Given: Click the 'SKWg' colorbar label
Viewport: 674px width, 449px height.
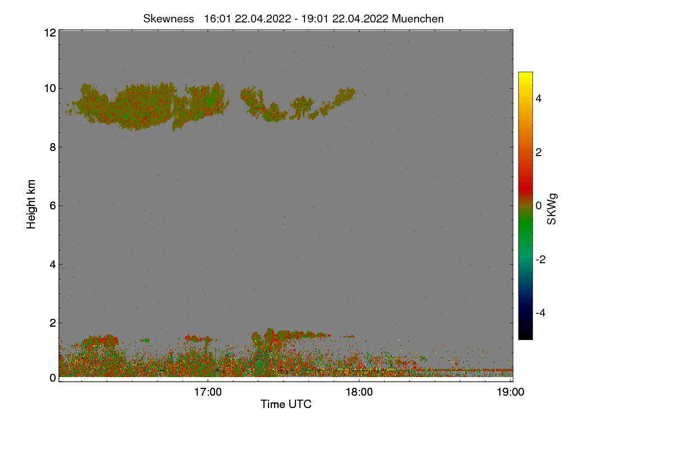Looking at the screenshot, I should 552,210.
